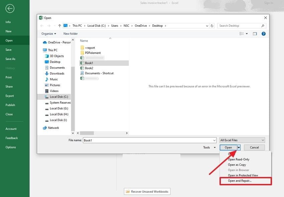Click the search magnifier icon
Viewport: 284px width, 197px height.
(263, 26)
